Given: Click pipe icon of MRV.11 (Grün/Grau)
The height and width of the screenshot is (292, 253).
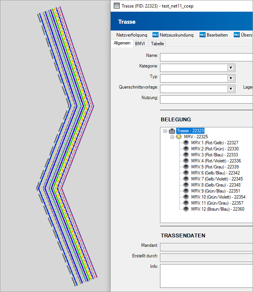Looking at the screenshot, I should click(186, 203).
